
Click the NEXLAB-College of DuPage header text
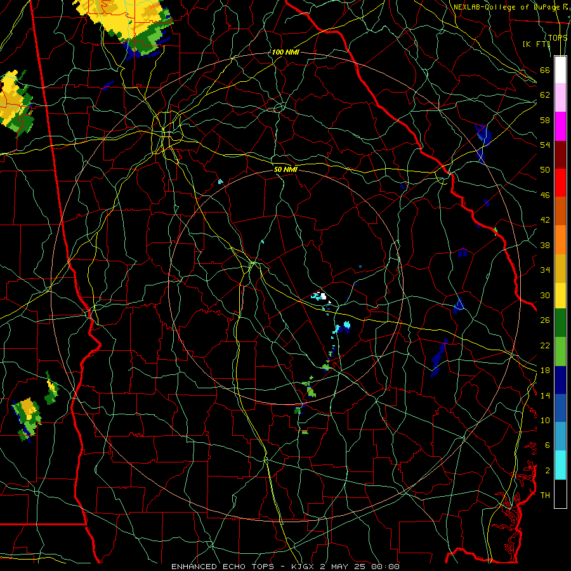(506, 7)
